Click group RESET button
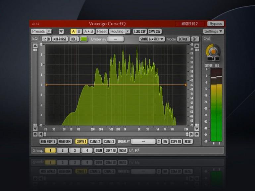Screen dimensions: 255x191 pos(123,150)
